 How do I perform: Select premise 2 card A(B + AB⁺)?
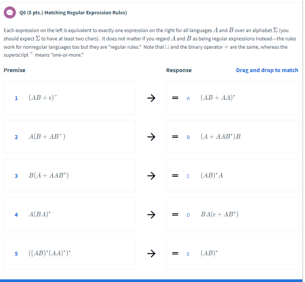[x=70, y=137]
